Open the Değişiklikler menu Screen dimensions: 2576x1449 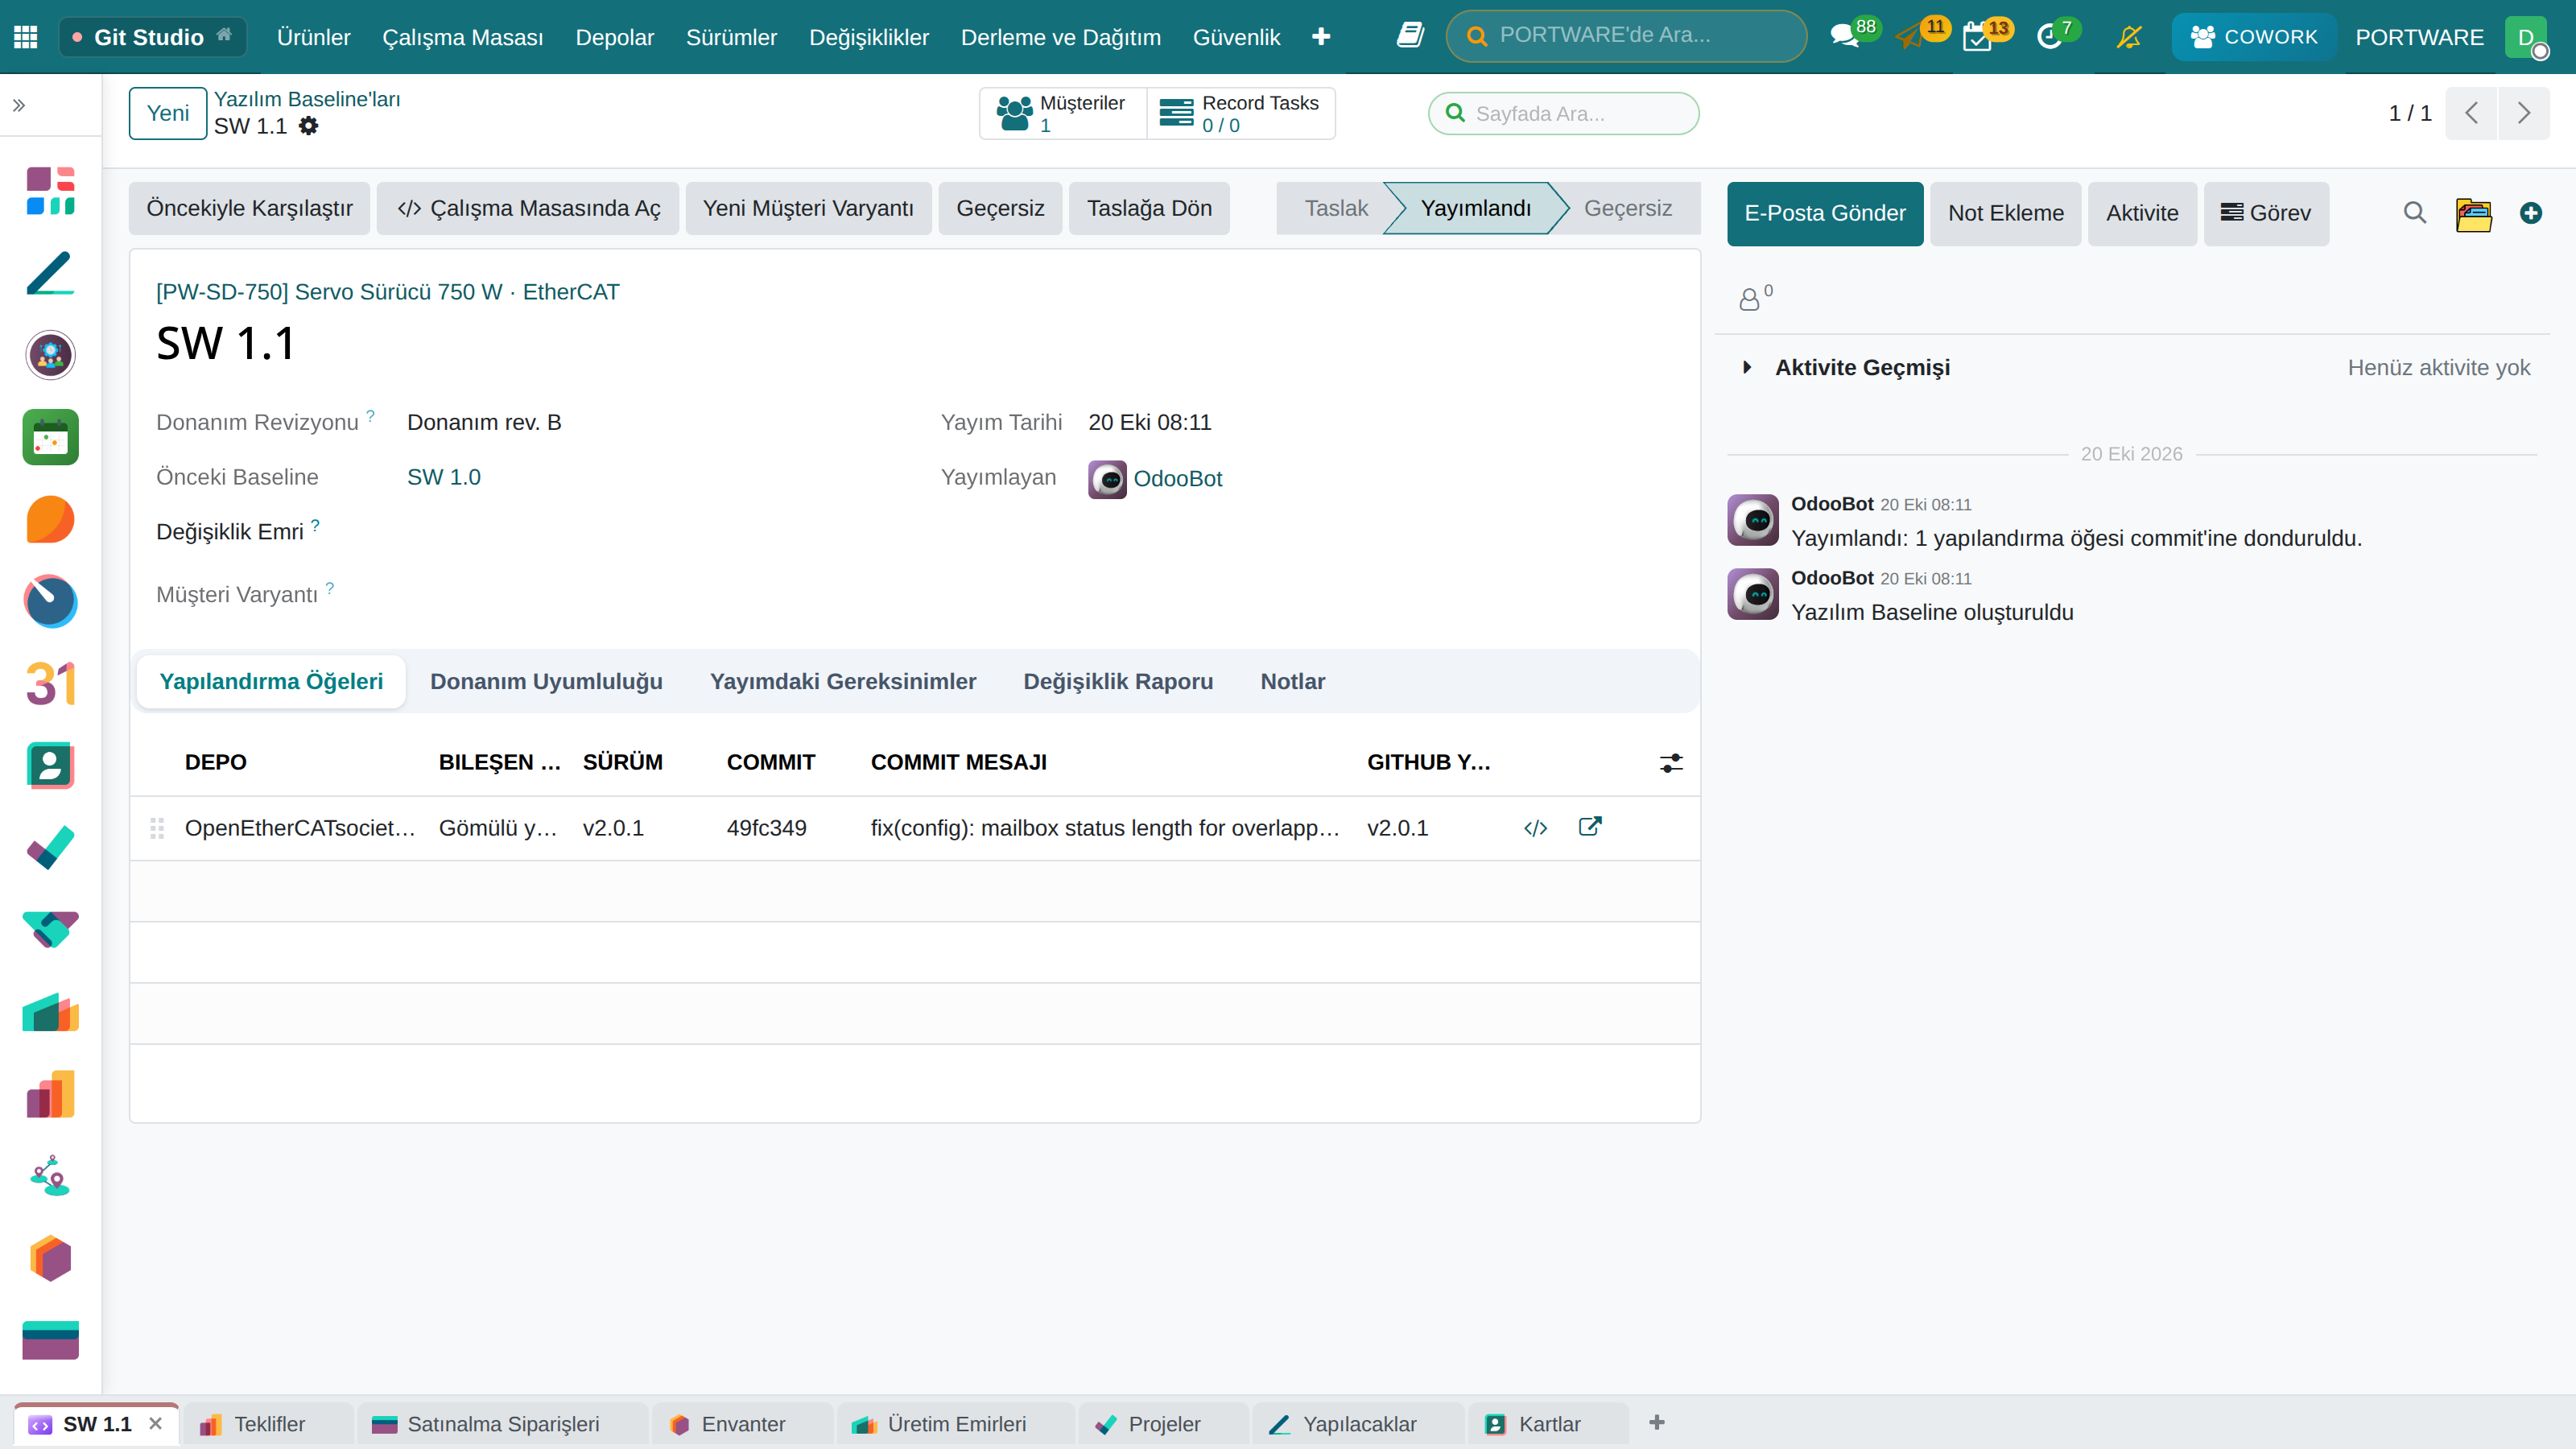pos(868,37)
